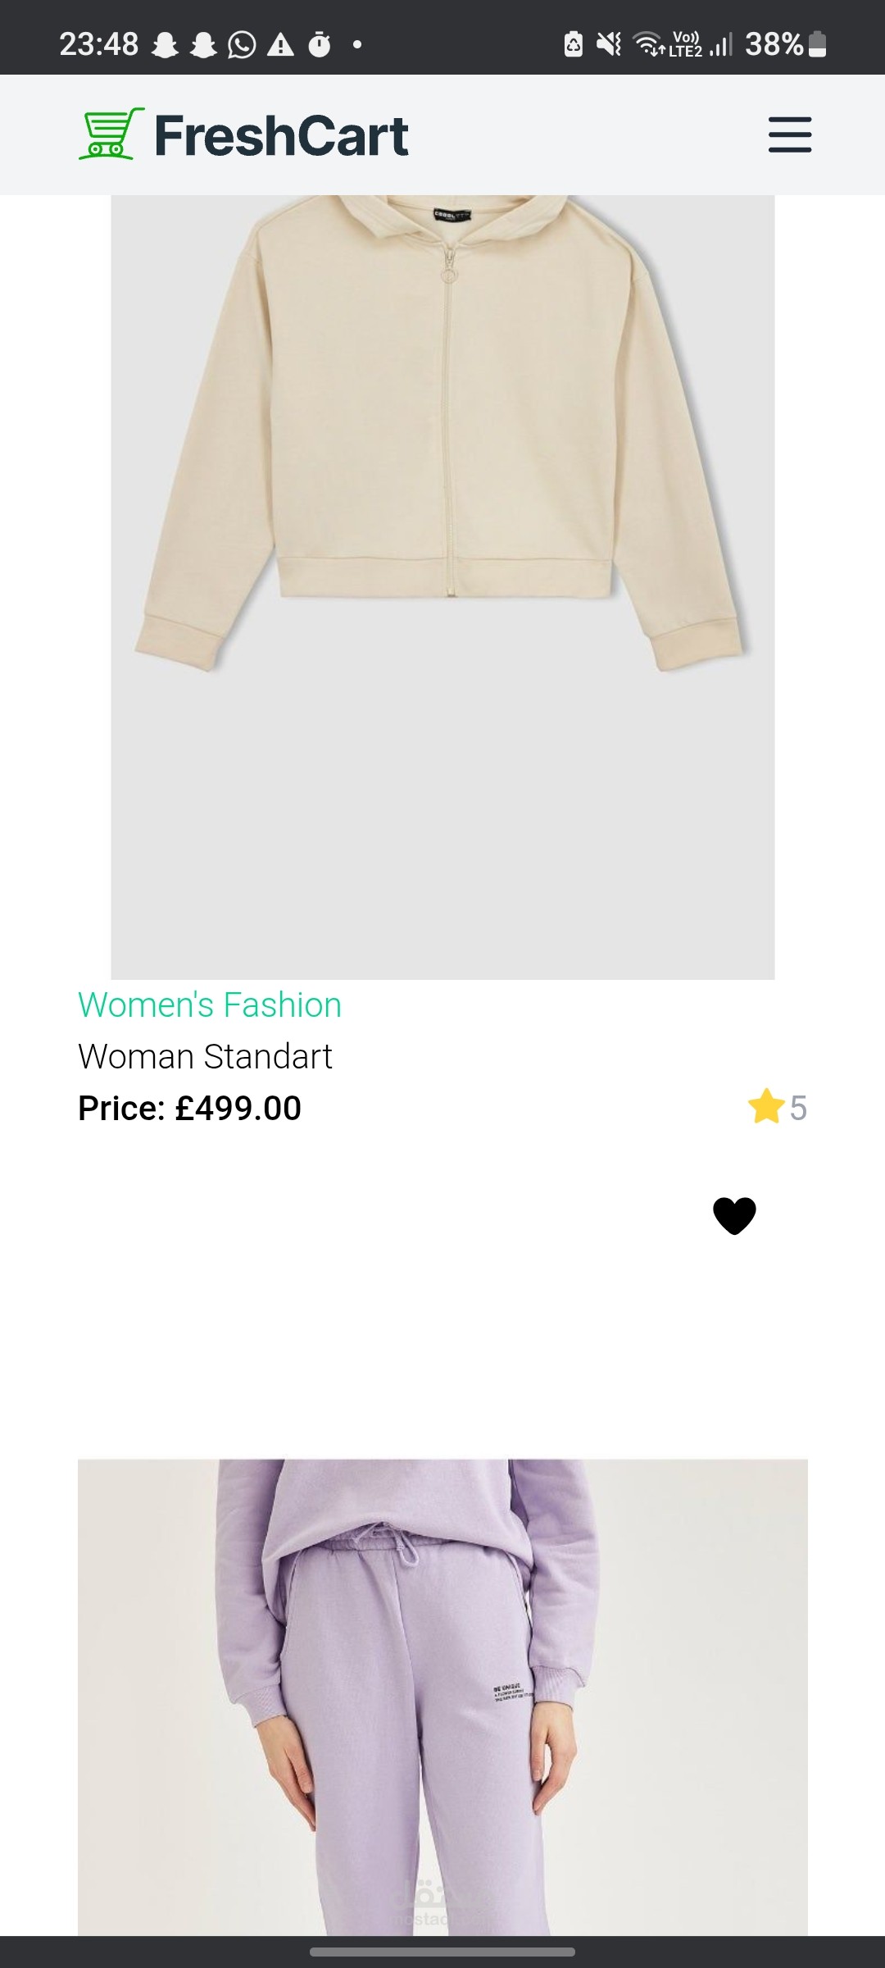This screenshot has width=885, height=1968.
Task: Click the green shopping cart logo icon
Action: [x=111, y=134]
